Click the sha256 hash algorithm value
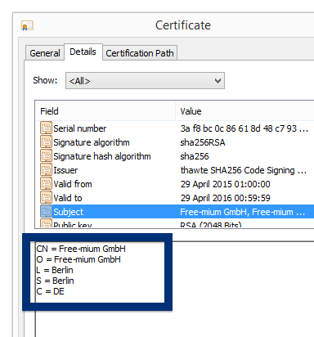This screenshot has width=314, height=337. [195, 156]
